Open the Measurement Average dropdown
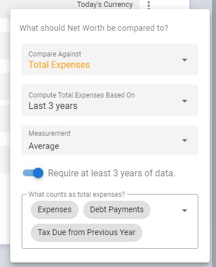This screenshot has height=267, width=216. pyautogui.click(x=110, y=140)
